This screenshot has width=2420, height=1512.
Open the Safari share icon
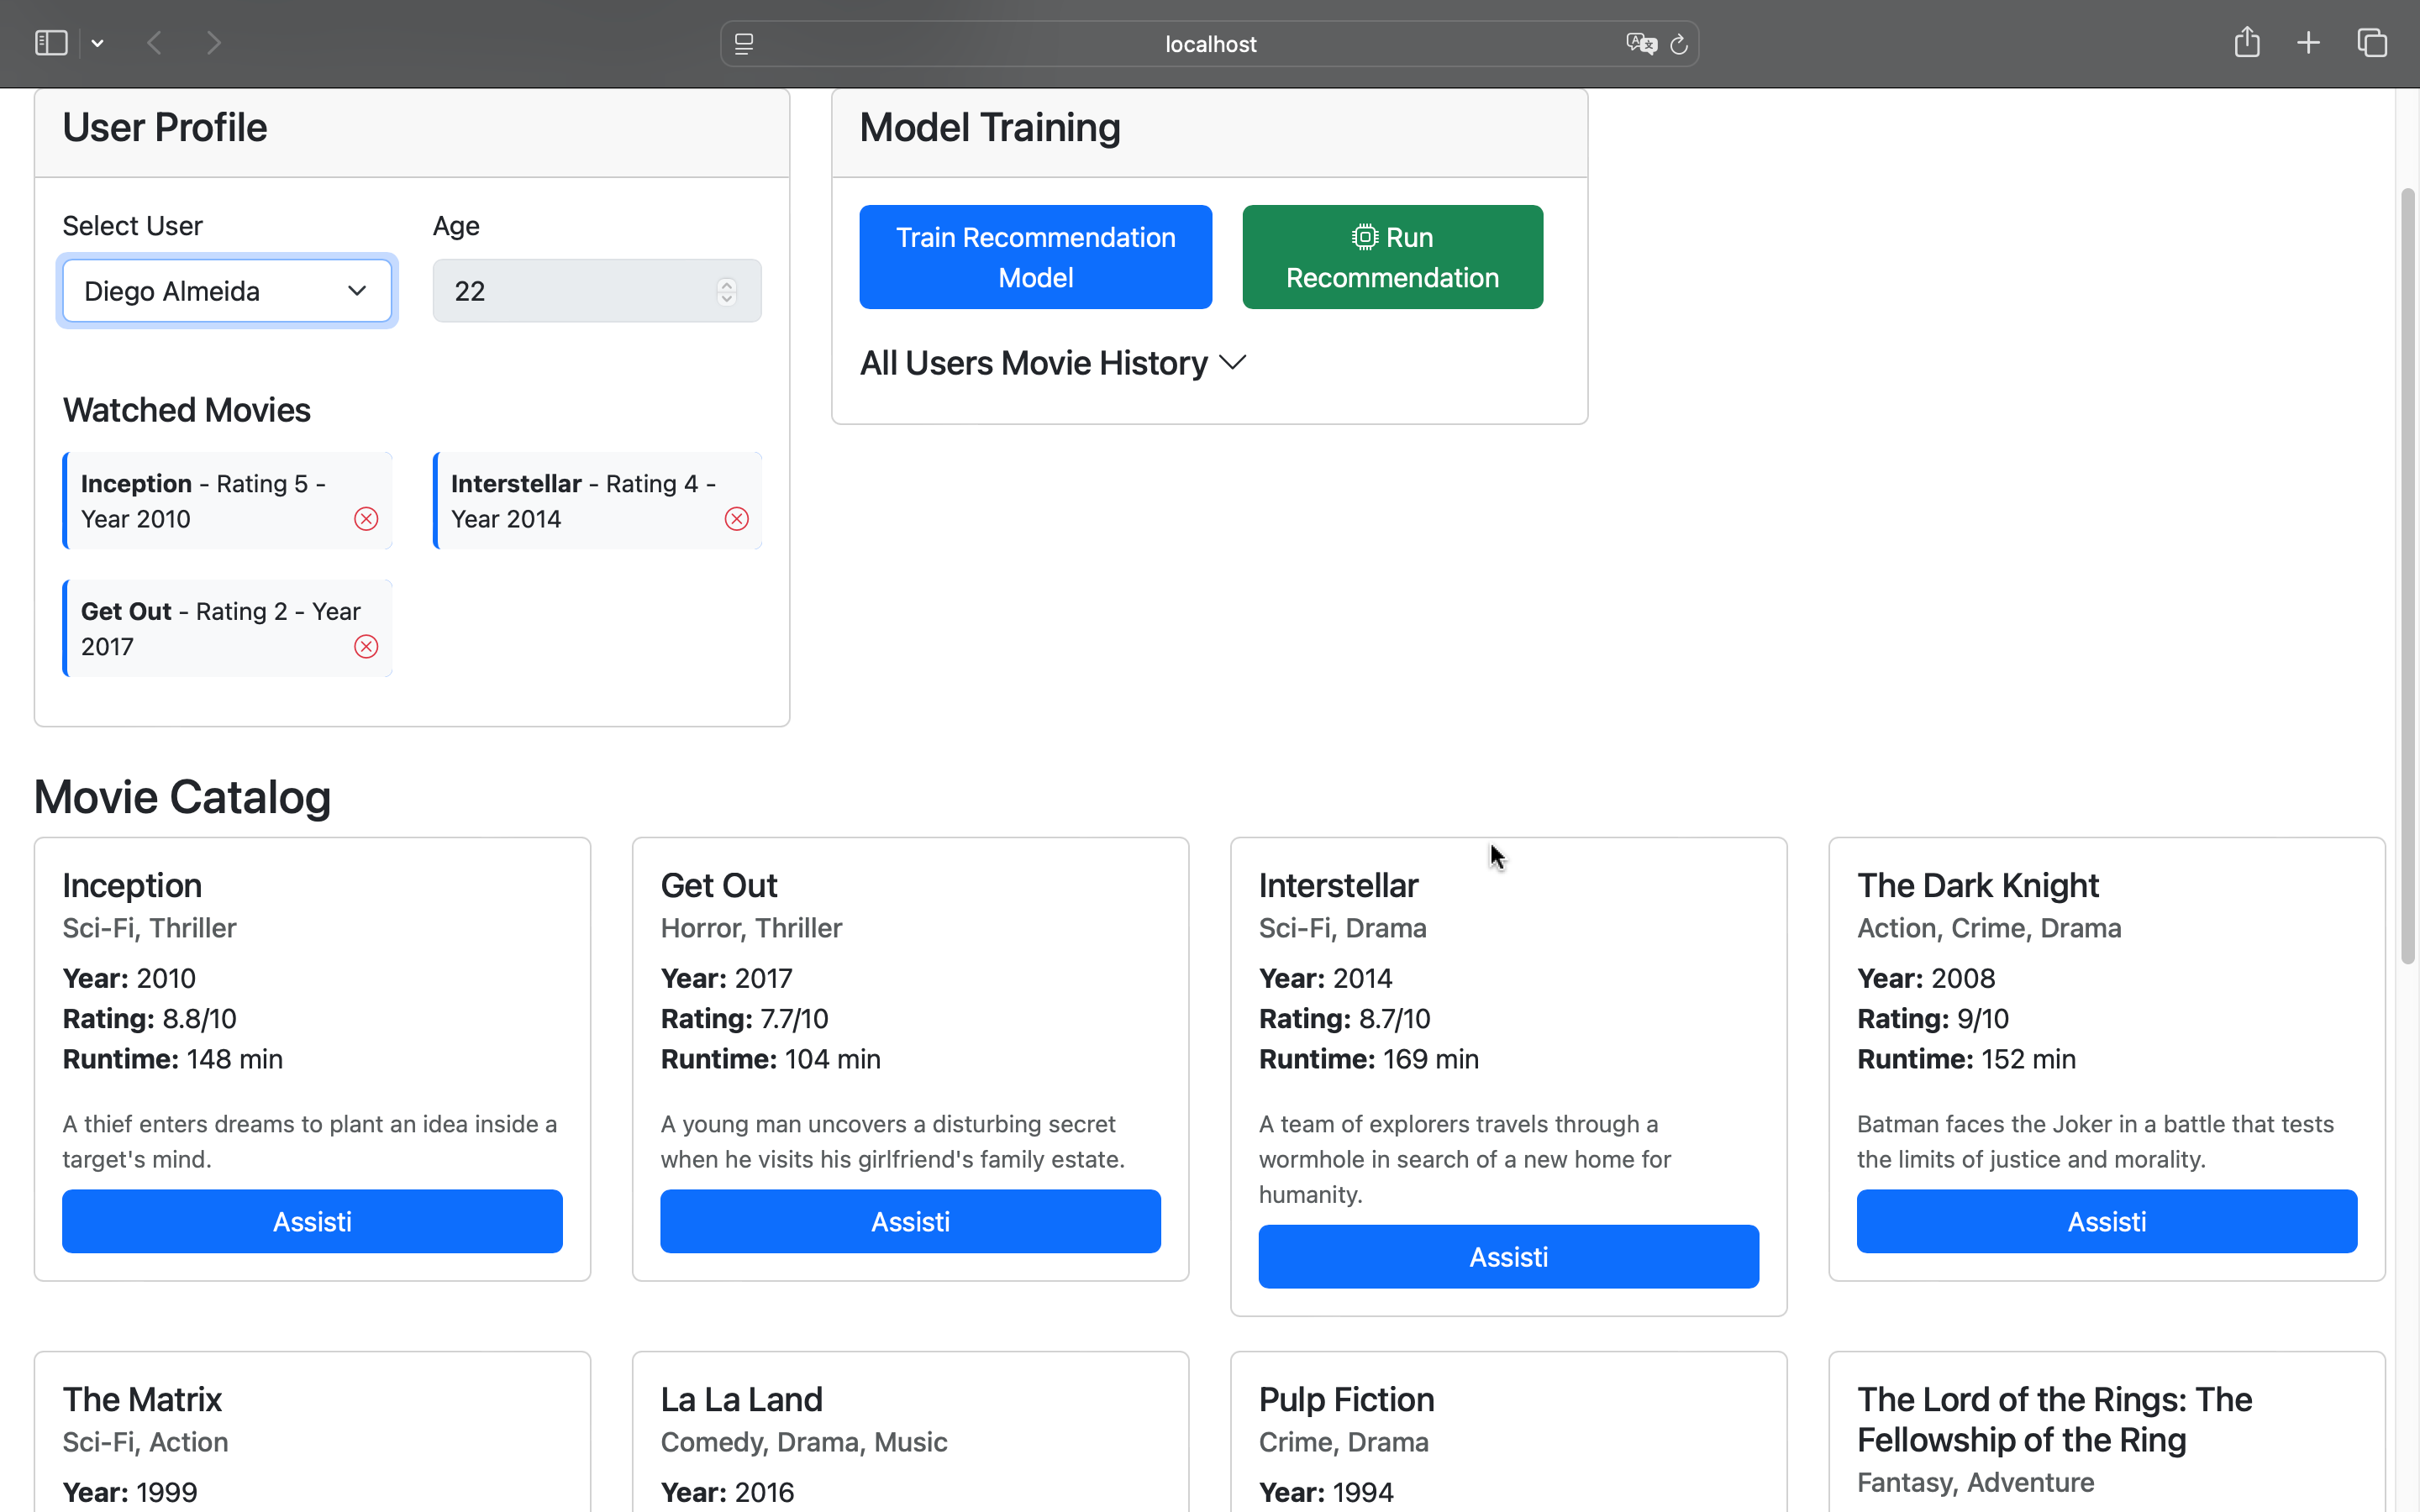(2247, 42)
